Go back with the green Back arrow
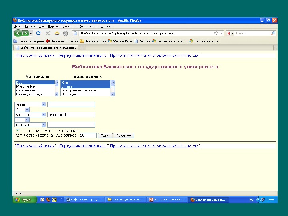The width and height of the screenshot is (288, 216). click(18, 33)
